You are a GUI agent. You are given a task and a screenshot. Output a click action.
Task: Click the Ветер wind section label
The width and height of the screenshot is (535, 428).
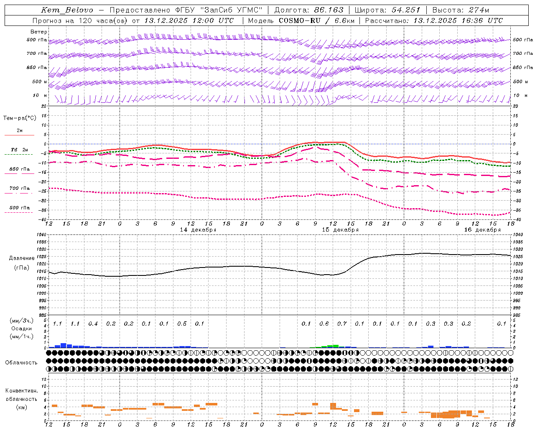point(39,32)
